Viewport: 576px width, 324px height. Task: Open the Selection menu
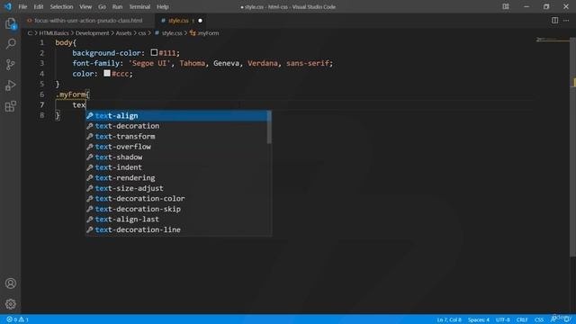pos(61,6)
